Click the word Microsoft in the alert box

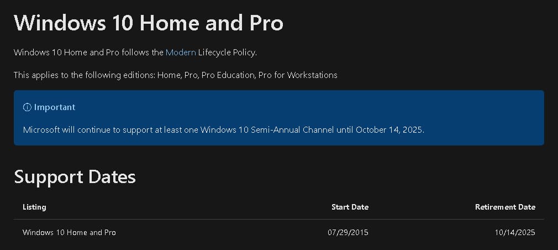41,129
